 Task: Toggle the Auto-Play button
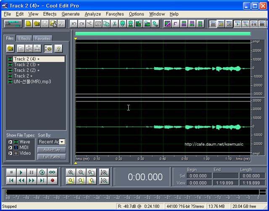pos(52,150)
